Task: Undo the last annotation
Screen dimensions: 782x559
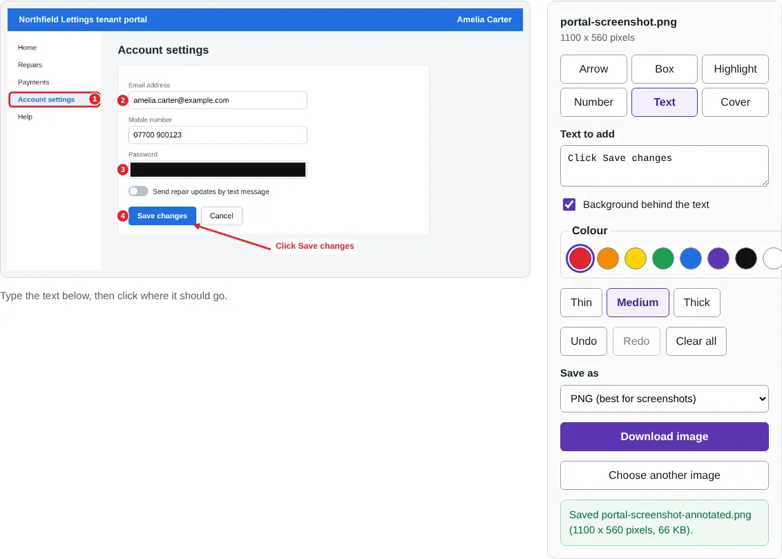Action: [583, 341]
